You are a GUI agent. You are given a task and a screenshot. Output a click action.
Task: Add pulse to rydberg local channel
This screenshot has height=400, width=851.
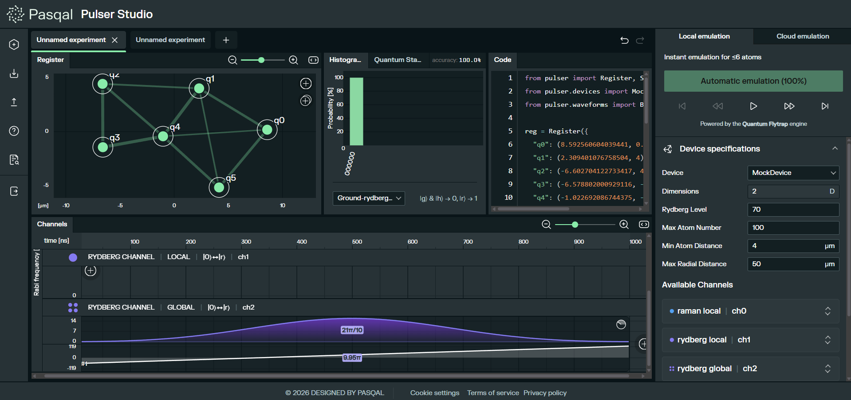pyautogui.click(x=91, y=271)
